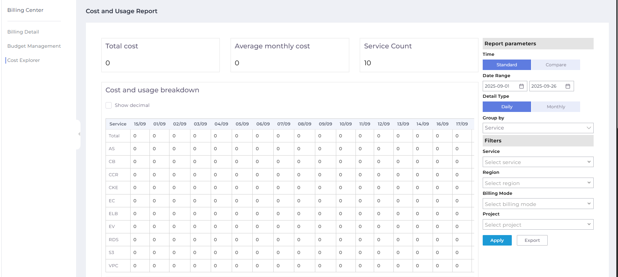The width and height of the screenshot is (618, 277).
Task: Open the Select region filter dropdown
Action: pyautogui.click(x=538, y=183)
